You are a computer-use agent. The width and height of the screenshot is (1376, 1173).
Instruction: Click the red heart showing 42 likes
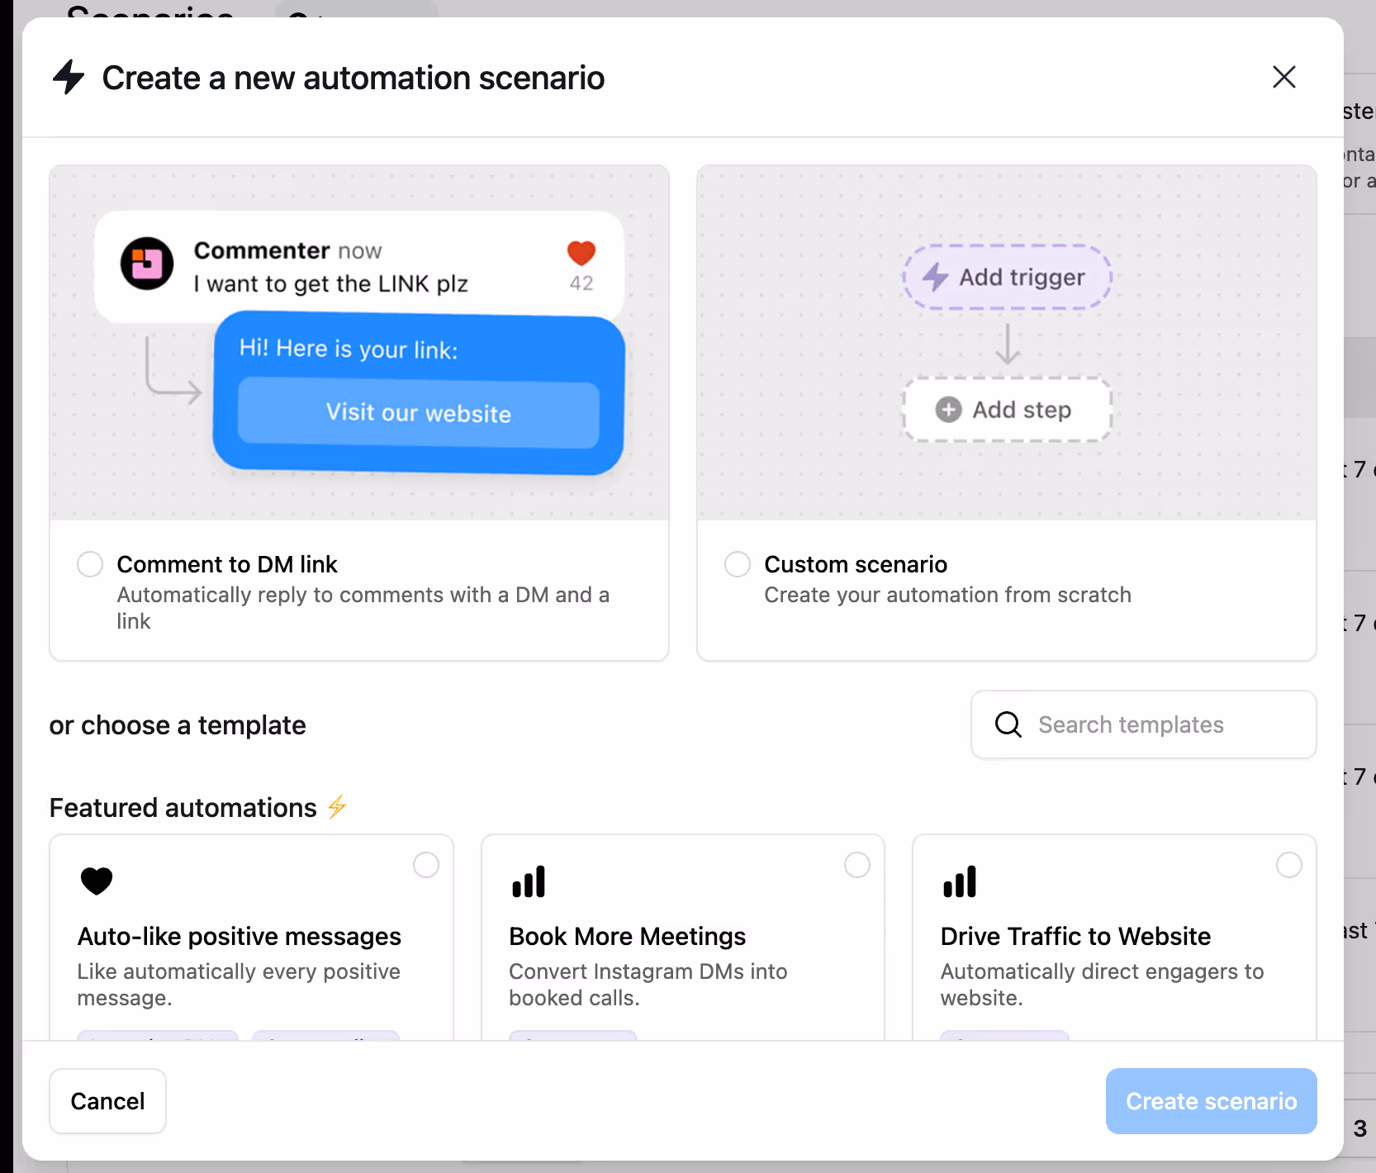(x=581, y=254)
